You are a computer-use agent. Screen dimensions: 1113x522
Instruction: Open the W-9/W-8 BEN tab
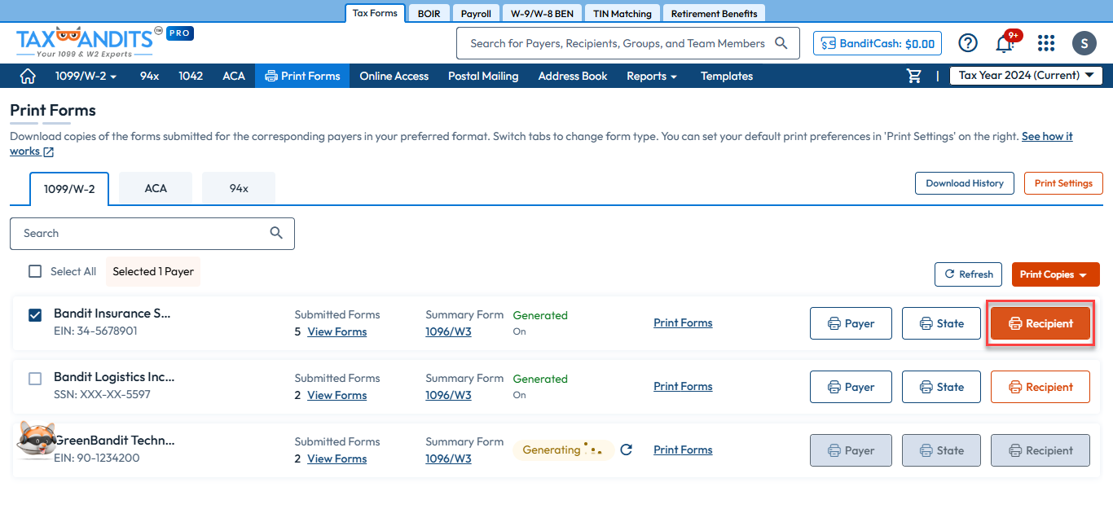coord(542,13)
